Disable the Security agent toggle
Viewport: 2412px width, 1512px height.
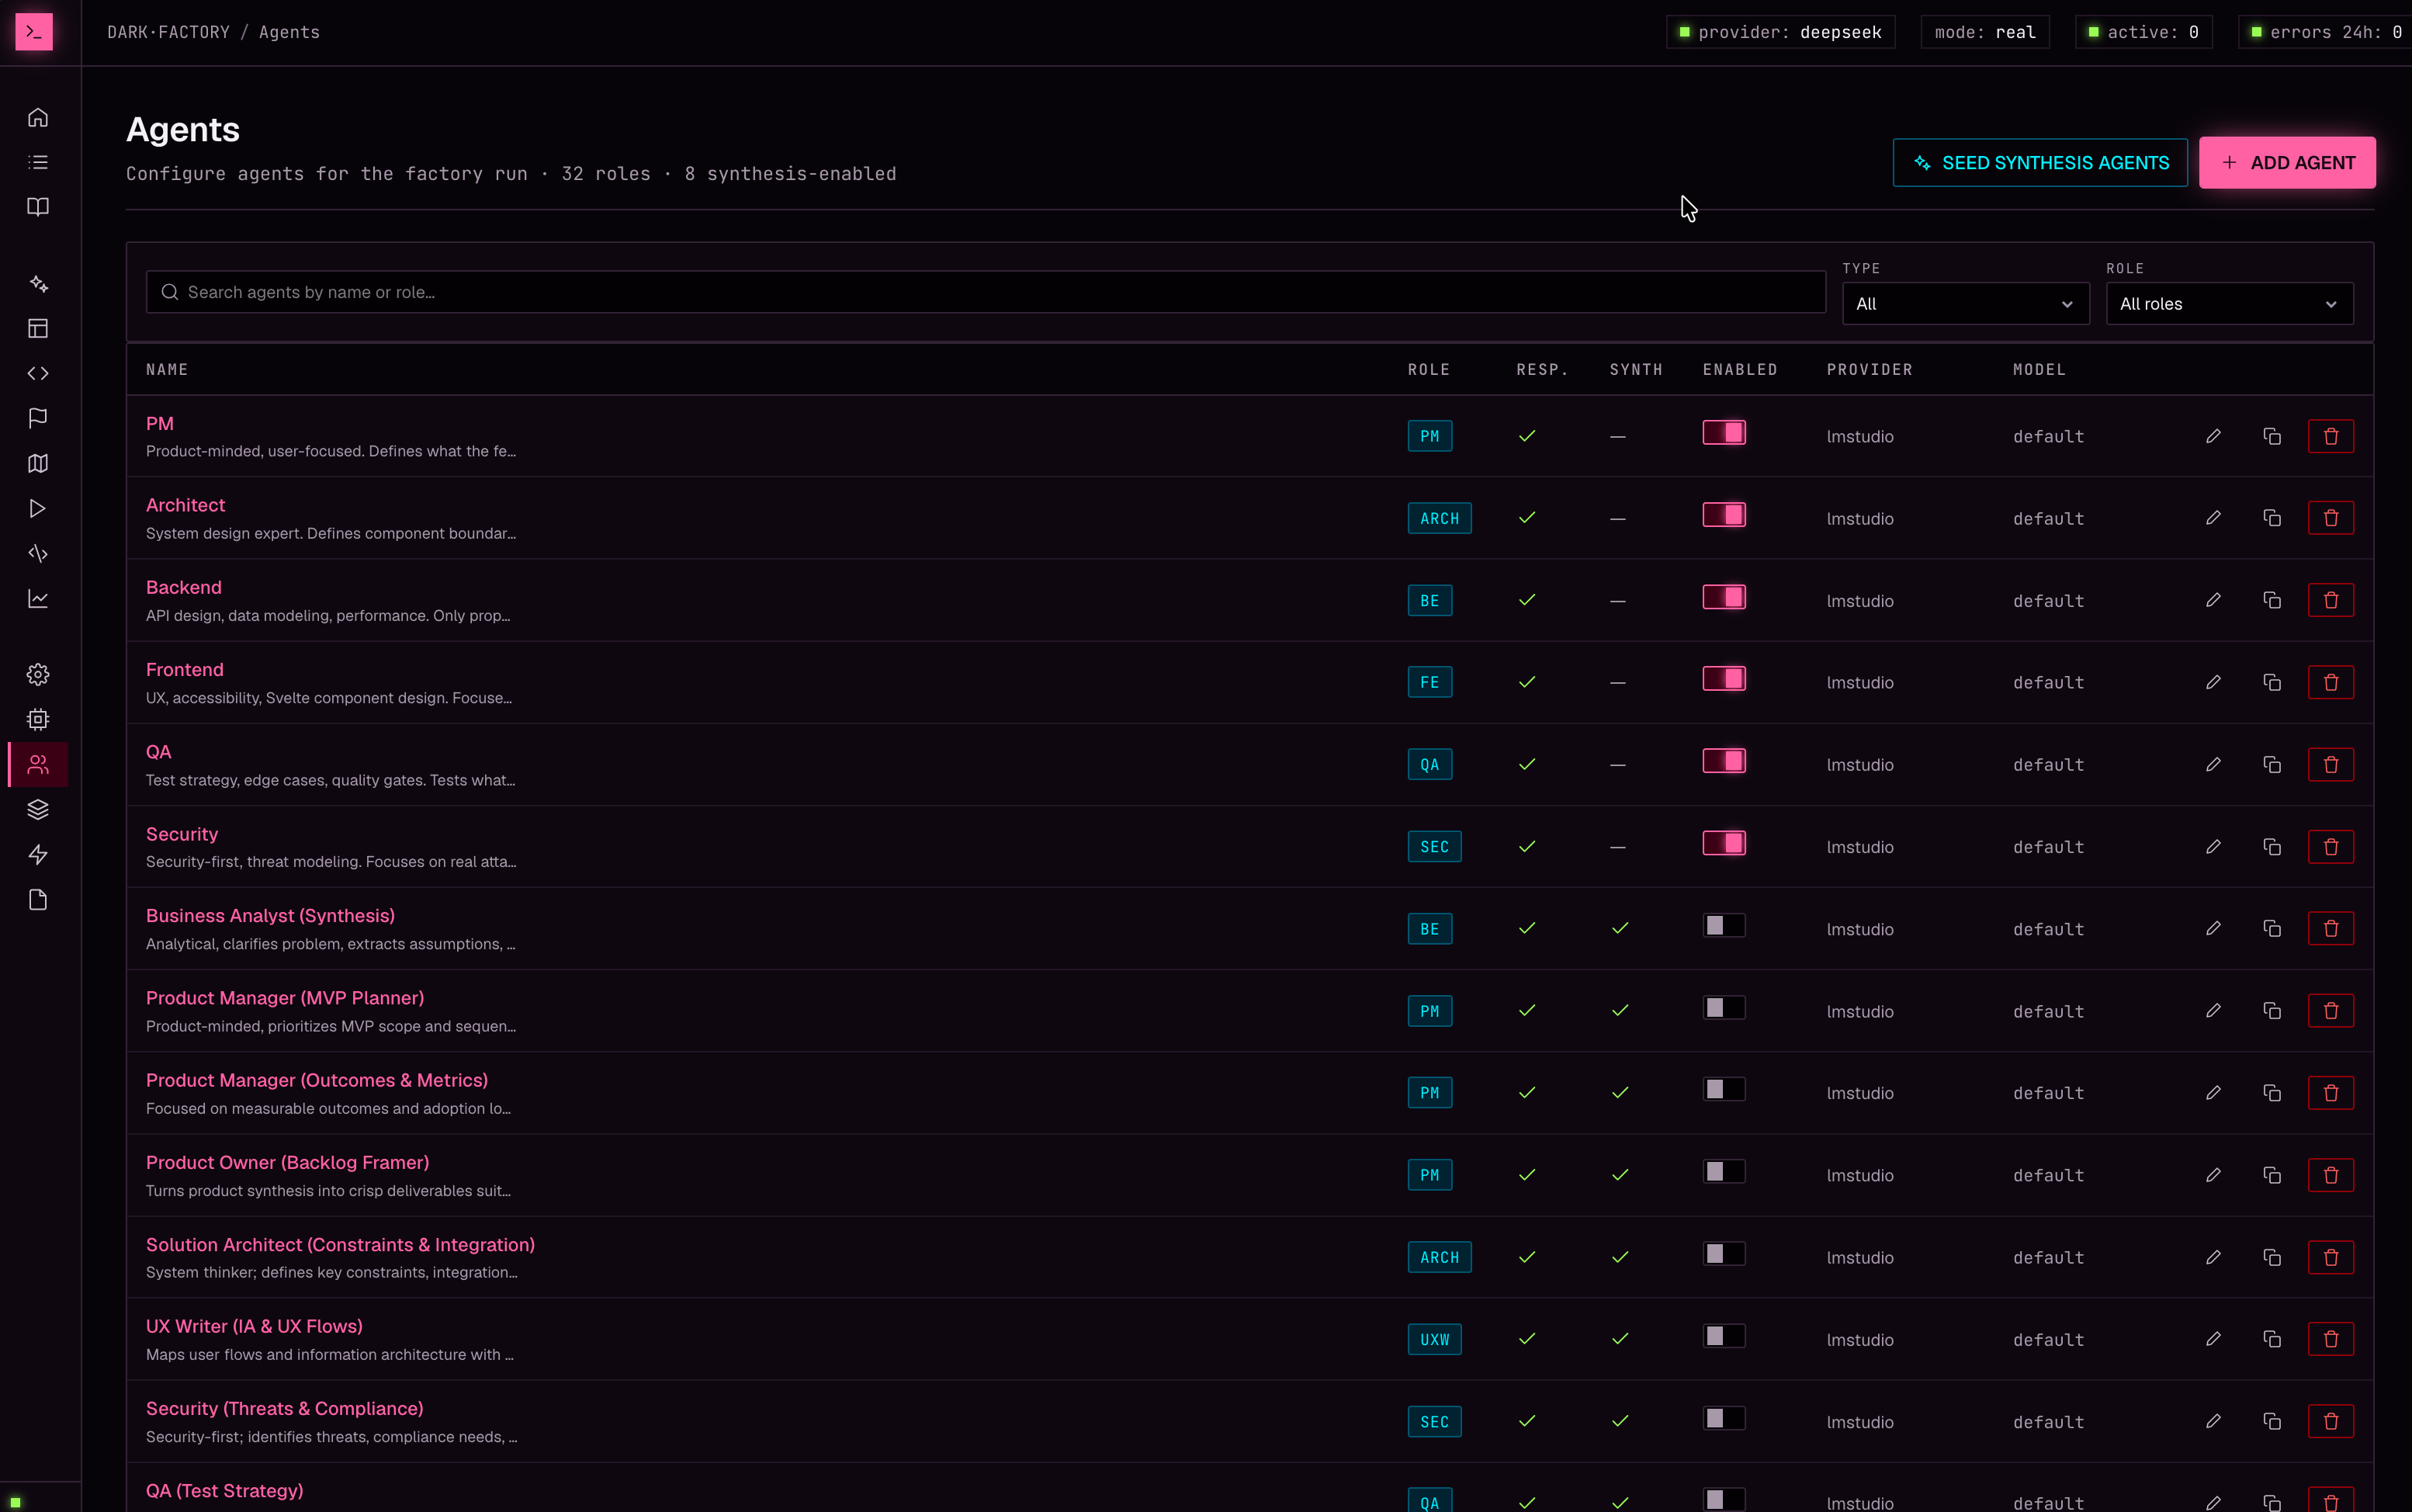pos(1724,843)
